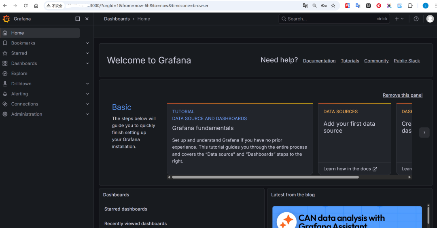Click the left arrow of cards scrollbar

point(169,177)
